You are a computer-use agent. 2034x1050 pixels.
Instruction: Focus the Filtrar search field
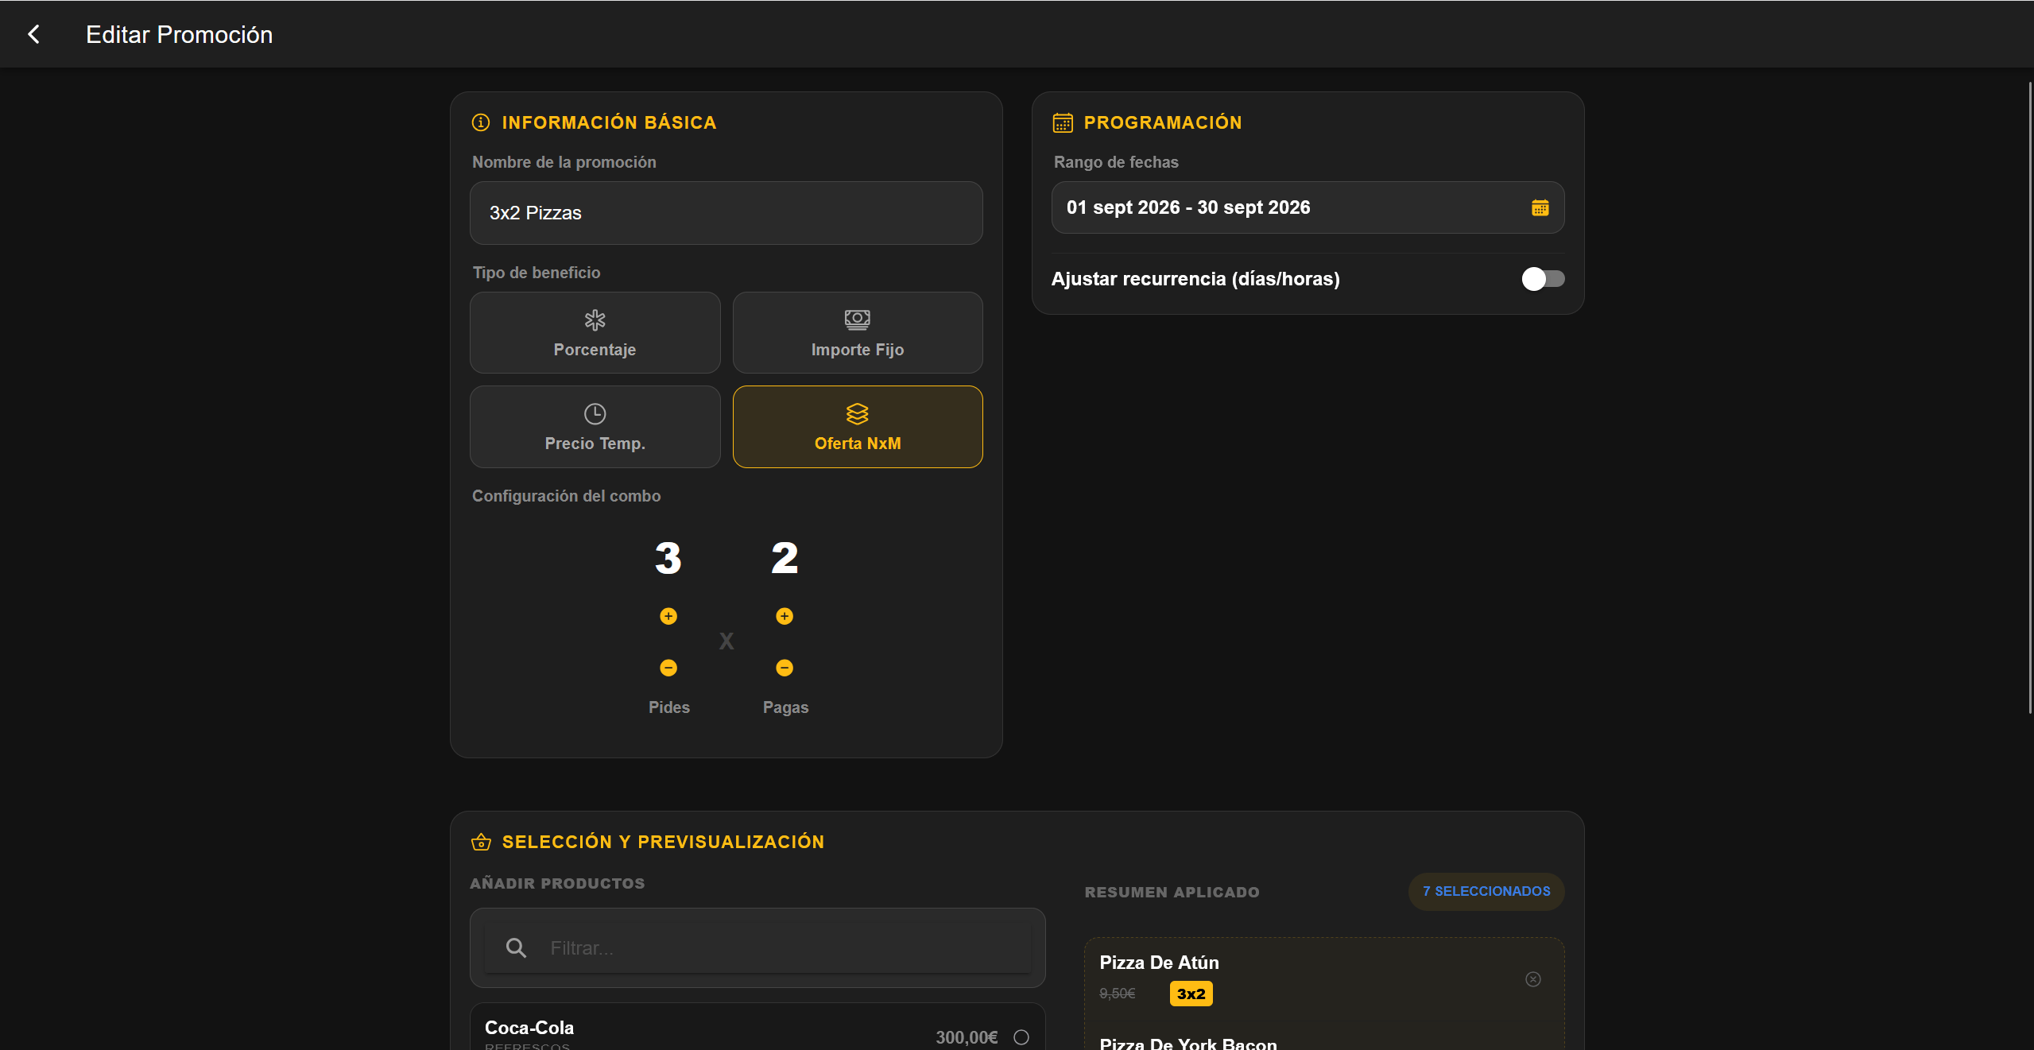click(x=757, y=947)
